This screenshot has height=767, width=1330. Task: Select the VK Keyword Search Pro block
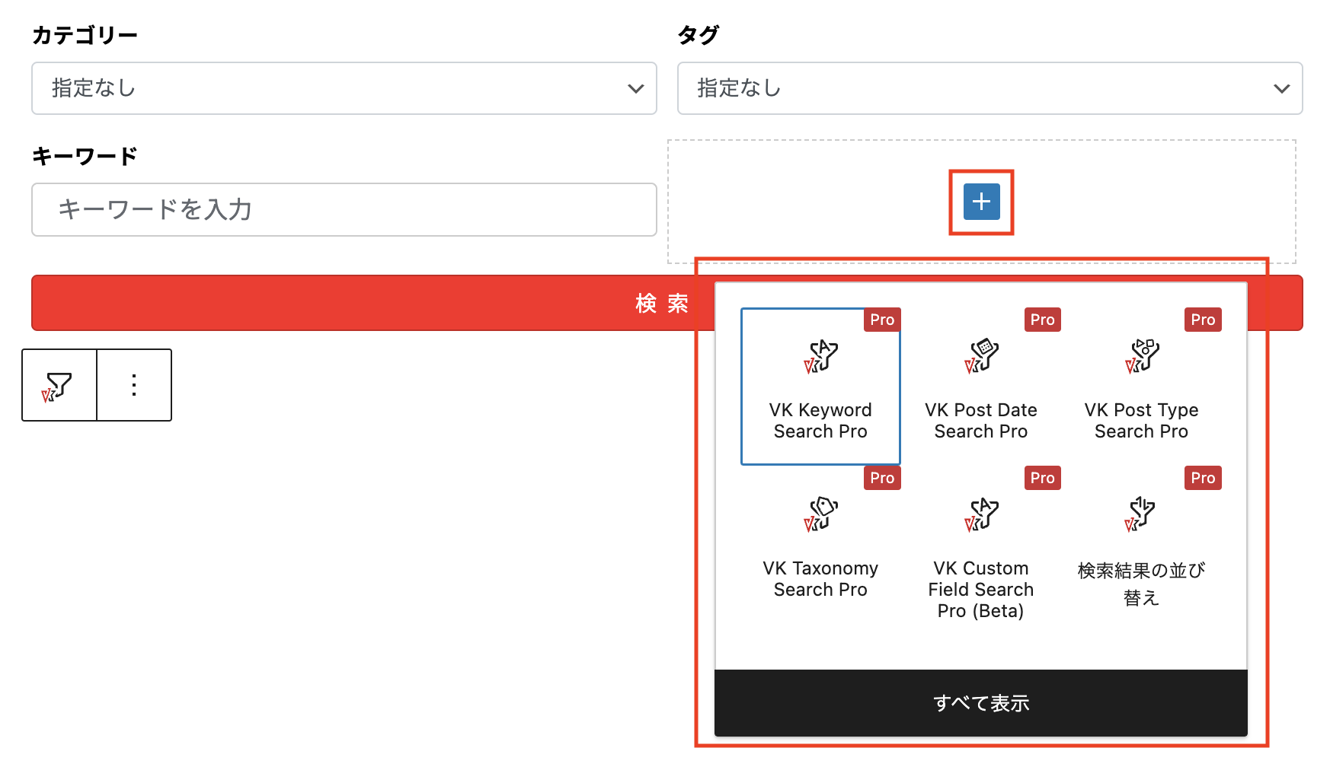point(820,387)
